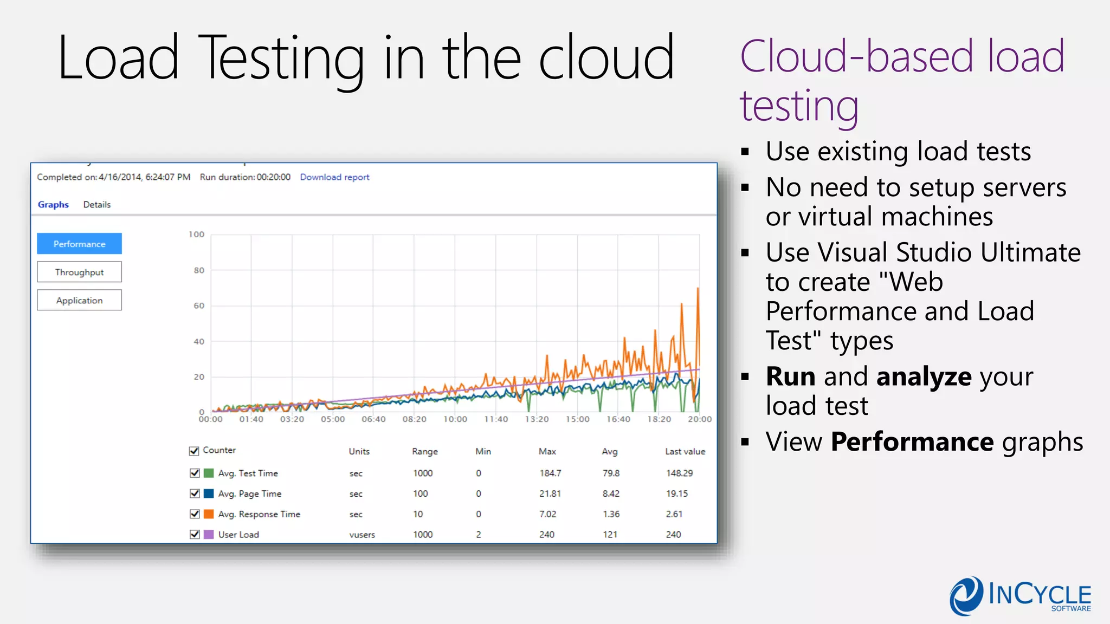Toggle the Avg. Response Time checkbox
The width and height of the screenshot is (1110, 624).
(x=195, y=514)
